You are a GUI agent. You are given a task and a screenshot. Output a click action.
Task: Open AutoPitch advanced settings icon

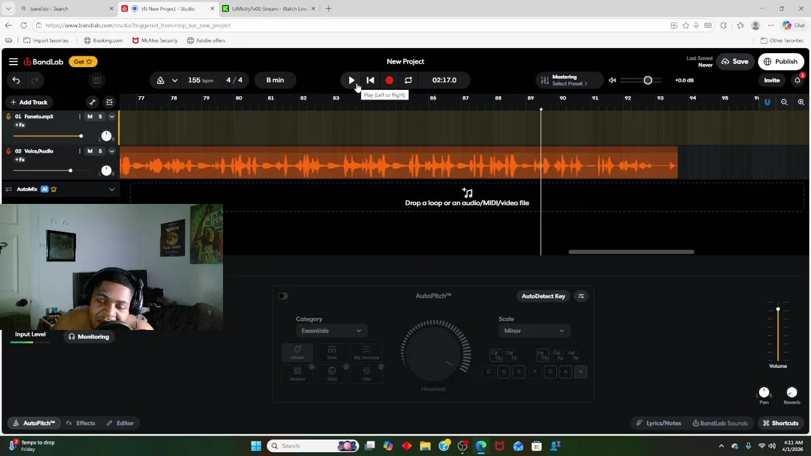point(581,296)
